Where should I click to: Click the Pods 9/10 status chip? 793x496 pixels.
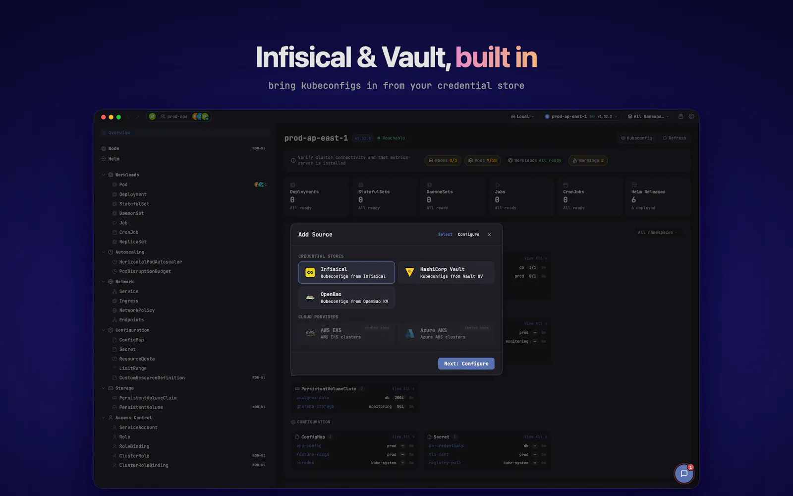[482, 161]
